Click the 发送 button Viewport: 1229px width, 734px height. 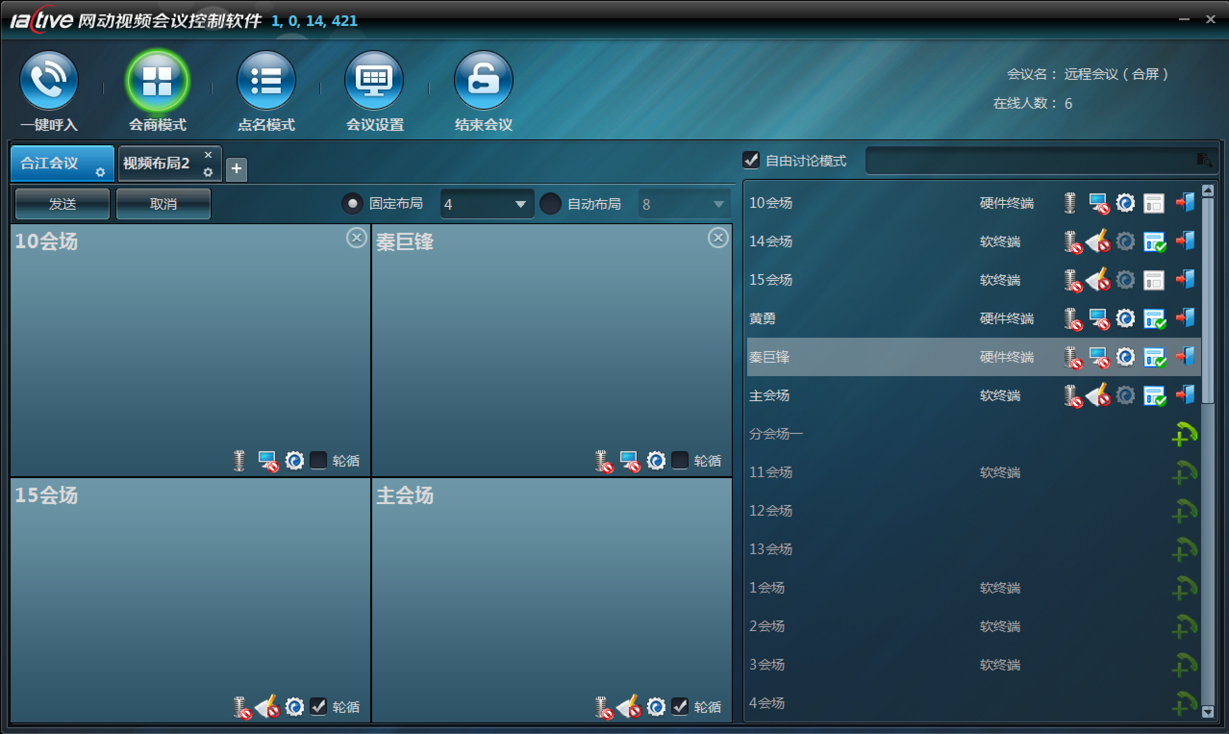(x=63, y=204)
